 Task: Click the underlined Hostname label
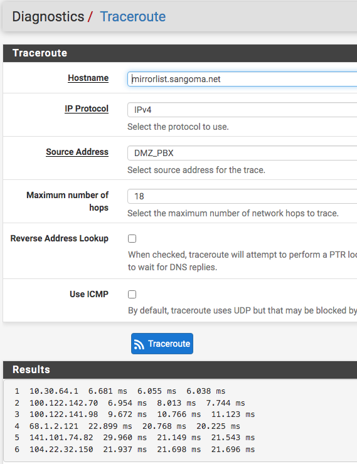click(x=88, y=78)
